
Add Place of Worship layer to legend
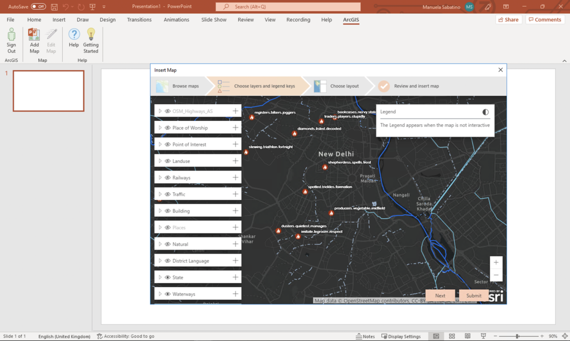pyautogui.click(x=236, y=127)
